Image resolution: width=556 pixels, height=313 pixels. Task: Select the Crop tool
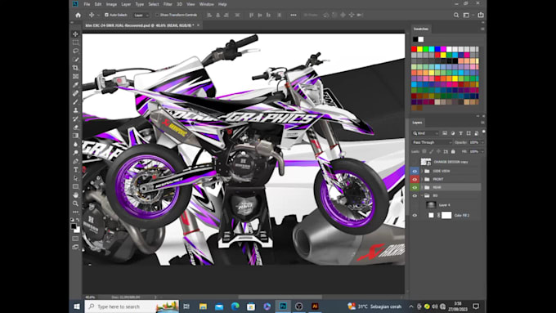75,68
